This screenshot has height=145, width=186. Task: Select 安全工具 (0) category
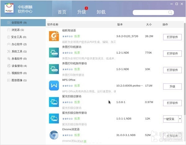(23, 37)
